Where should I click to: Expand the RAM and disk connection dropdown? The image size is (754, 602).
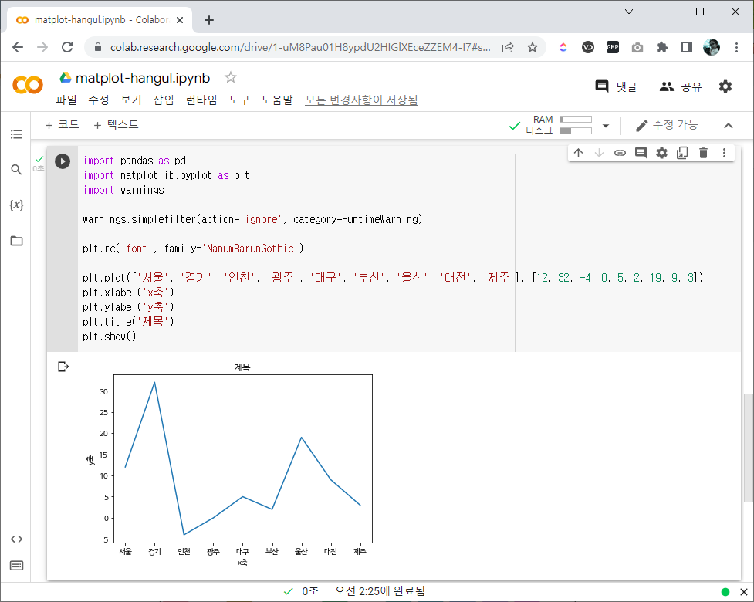point(606,126)
